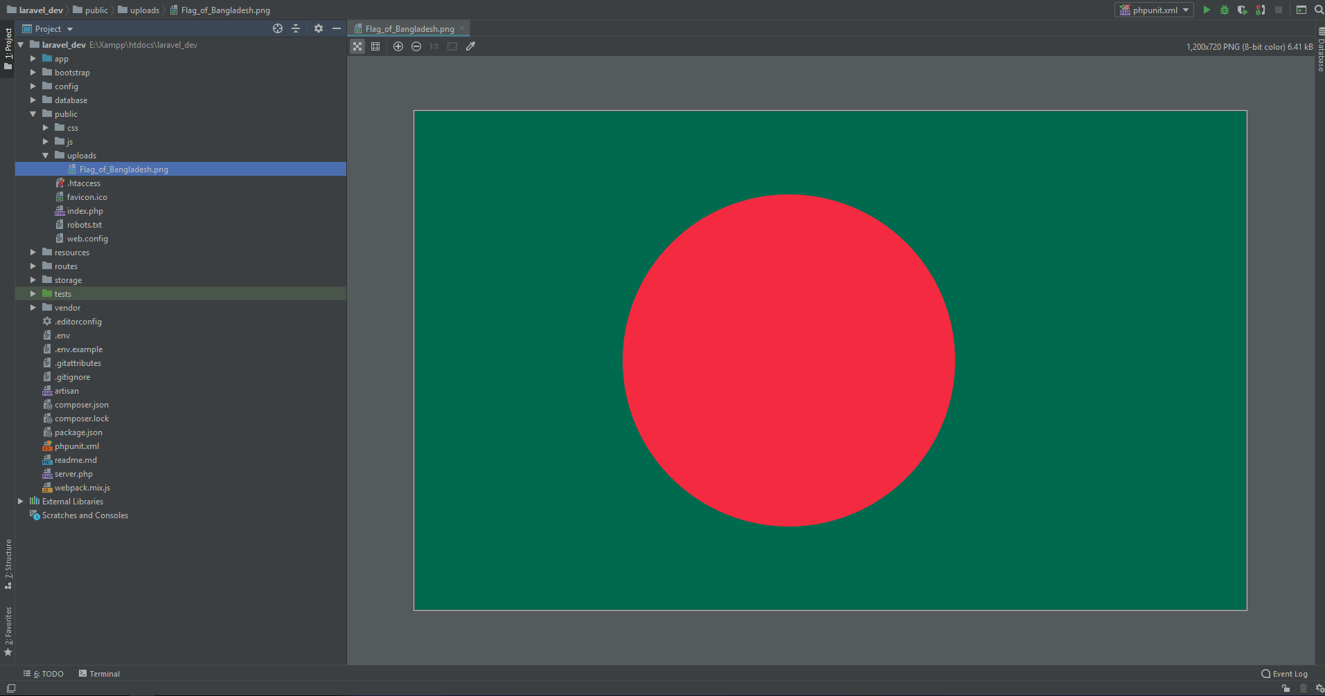Locate the opened file with the crosshair icon
Screen dimensions: 1325x696
[x=278, y=28]
